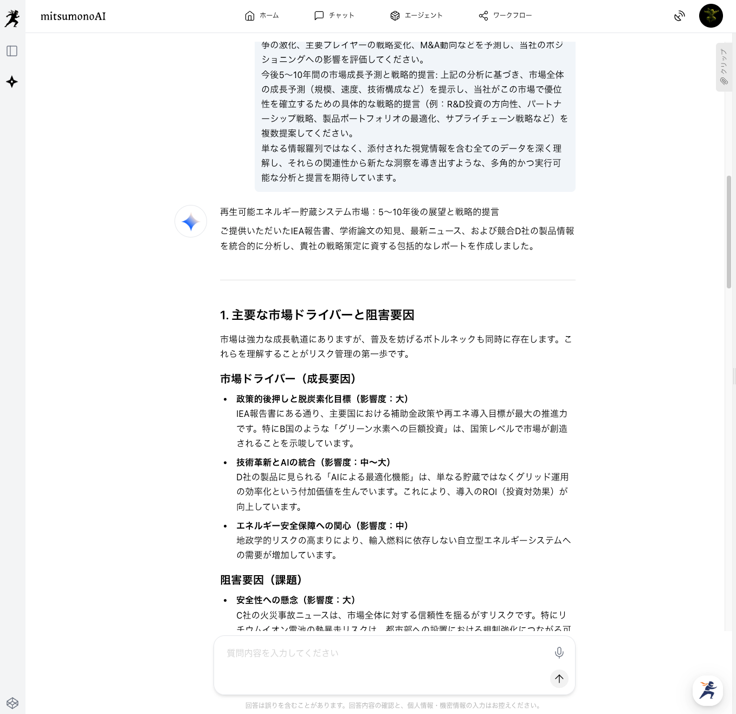Click the microphone voice input icon
The width and height of the screenshot is (736, 714).
(x=559, y=653)
